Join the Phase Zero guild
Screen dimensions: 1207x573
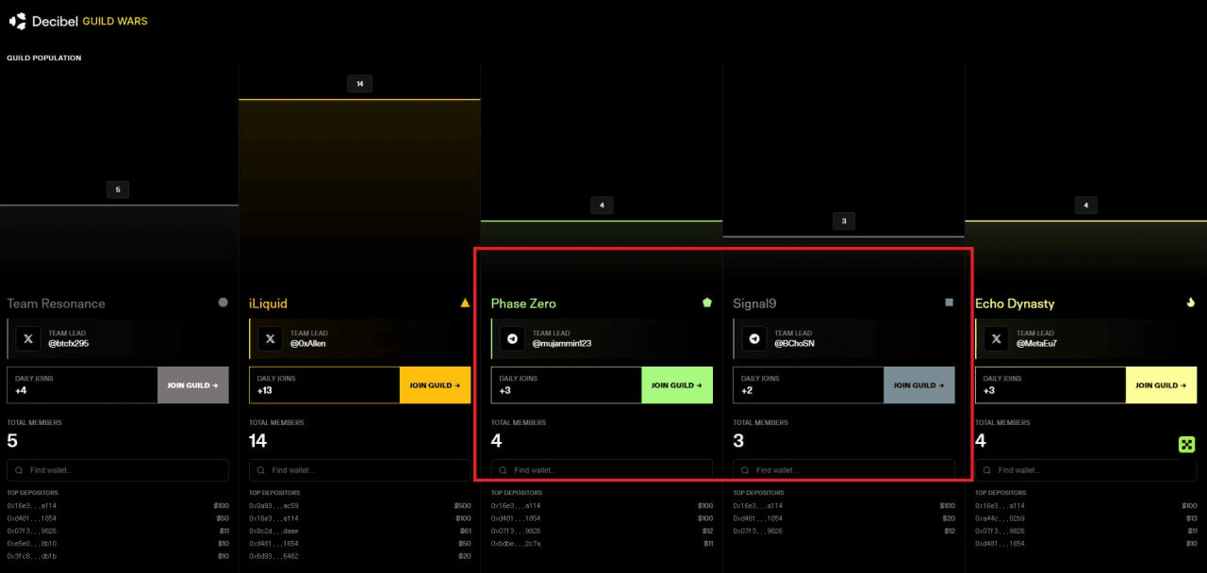click(x=676, y=385)
